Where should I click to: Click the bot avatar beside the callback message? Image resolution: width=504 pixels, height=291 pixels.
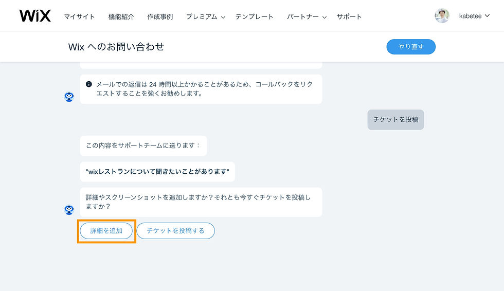click(x=69, y=97)
